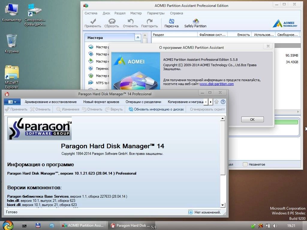The width and height of the screenshot is (307, 230).
Task: Open Paragon help question icon
Action: tap(223, 102)
